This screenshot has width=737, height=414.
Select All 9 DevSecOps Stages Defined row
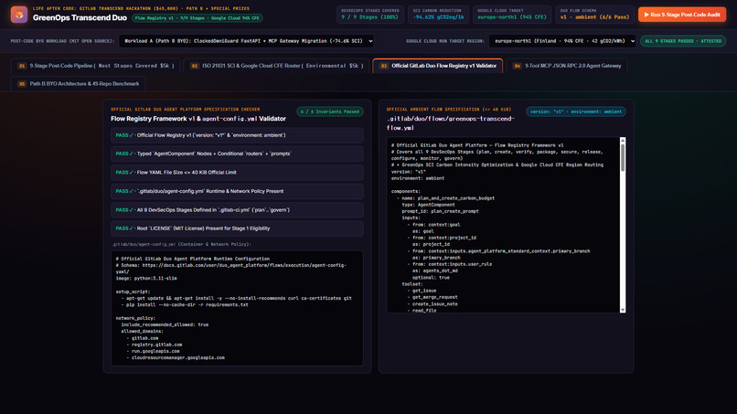coord(237,210)
